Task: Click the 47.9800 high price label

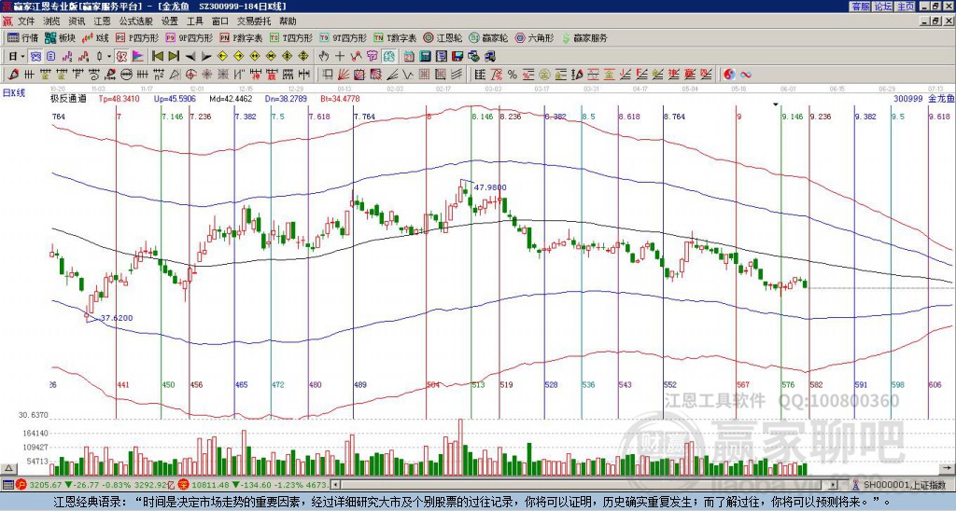Action: [x=489, y=187]
